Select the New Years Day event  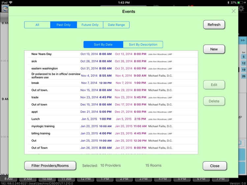(x=111, y=54)
